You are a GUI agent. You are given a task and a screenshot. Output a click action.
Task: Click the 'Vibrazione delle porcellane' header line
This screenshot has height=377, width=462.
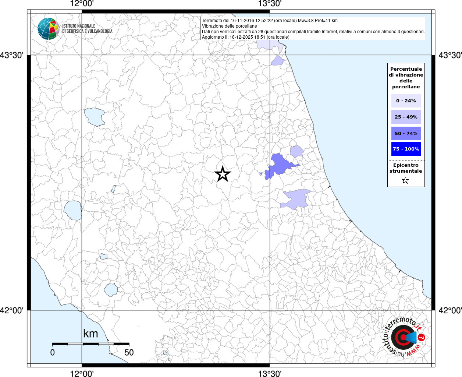click(230, 26)
